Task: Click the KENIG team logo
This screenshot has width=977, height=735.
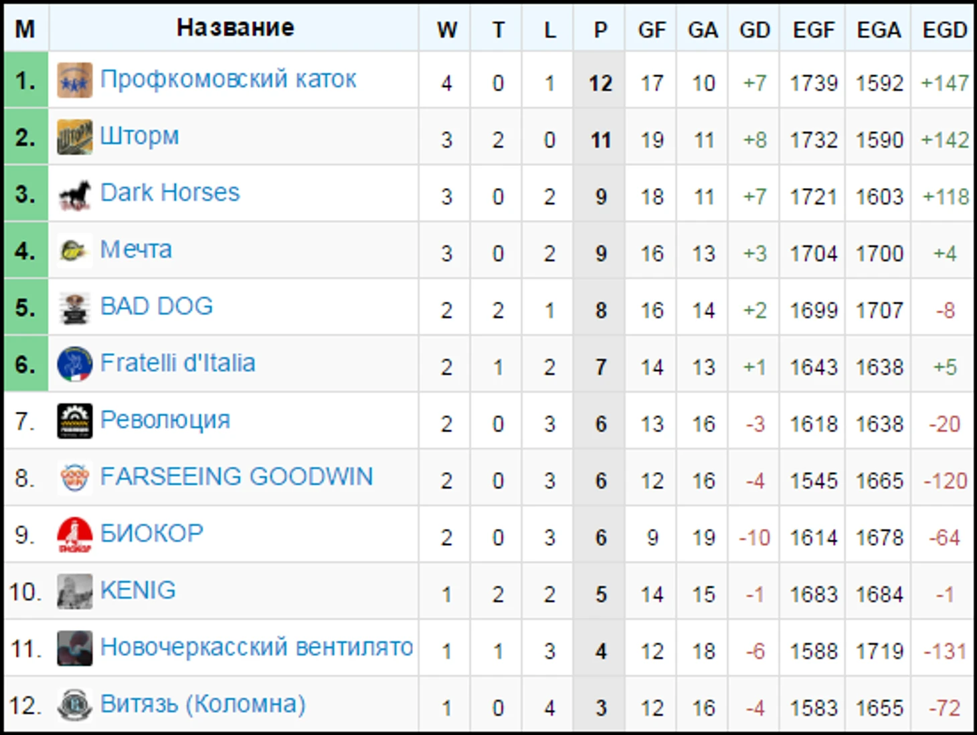Action: (74, 592)
